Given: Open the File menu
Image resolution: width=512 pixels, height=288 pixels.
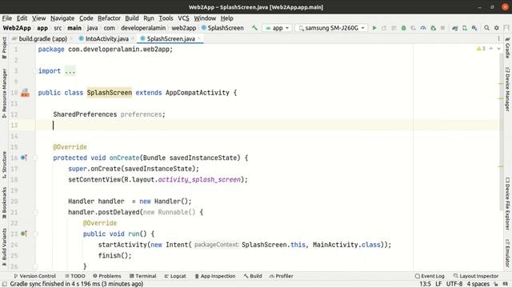Looking at the screenshot, I should click(7, 18).
